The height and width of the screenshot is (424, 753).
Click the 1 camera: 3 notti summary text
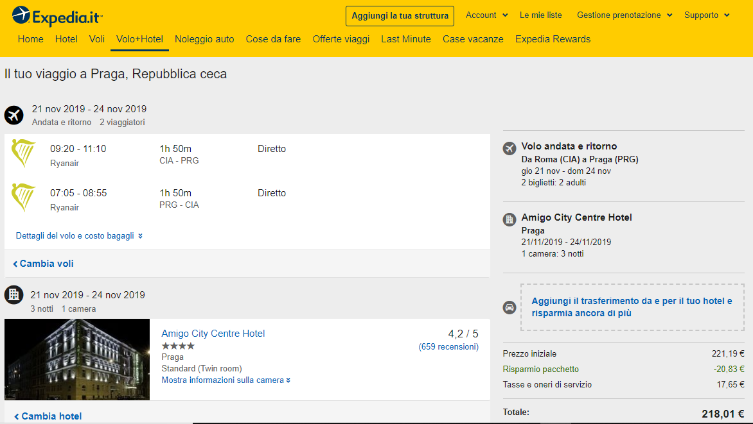pos(553,254)
